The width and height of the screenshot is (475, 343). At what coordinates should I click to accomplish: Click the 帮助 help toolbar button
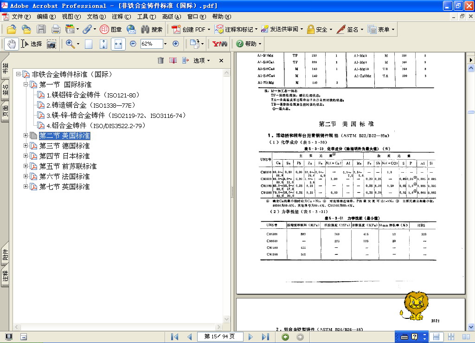249,44
